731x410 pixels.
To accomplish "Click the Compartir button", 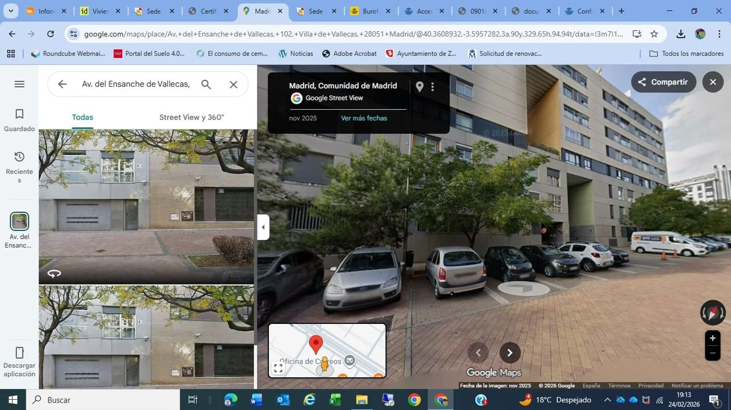I will click(x=664, y=82).
